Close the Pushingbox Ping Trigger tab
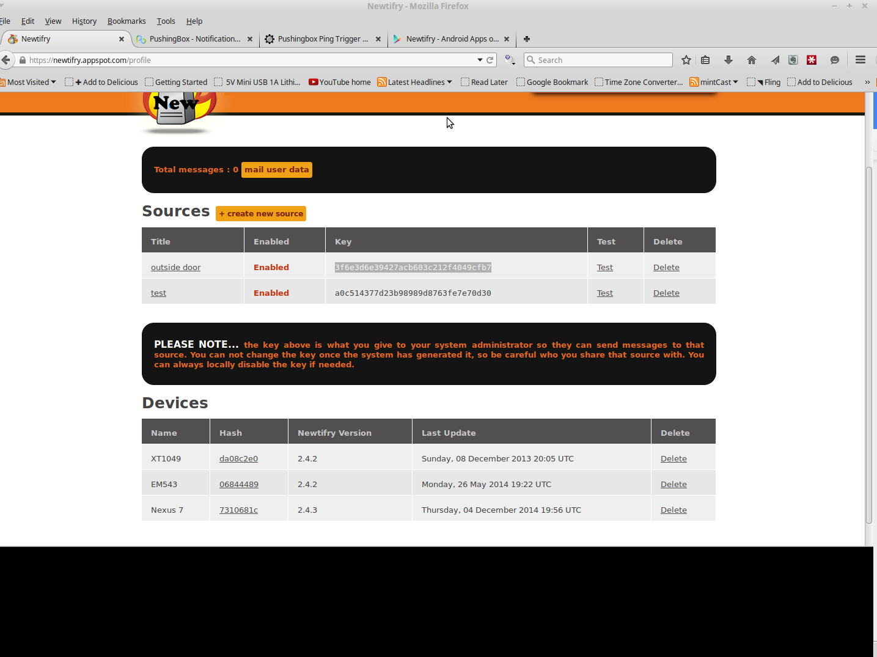 tap(378, 39)
